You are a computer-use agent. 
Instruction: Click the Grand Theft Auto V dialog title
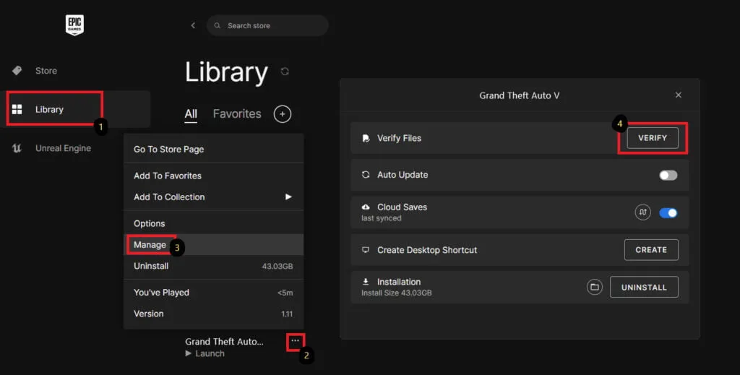pos(519,95)
